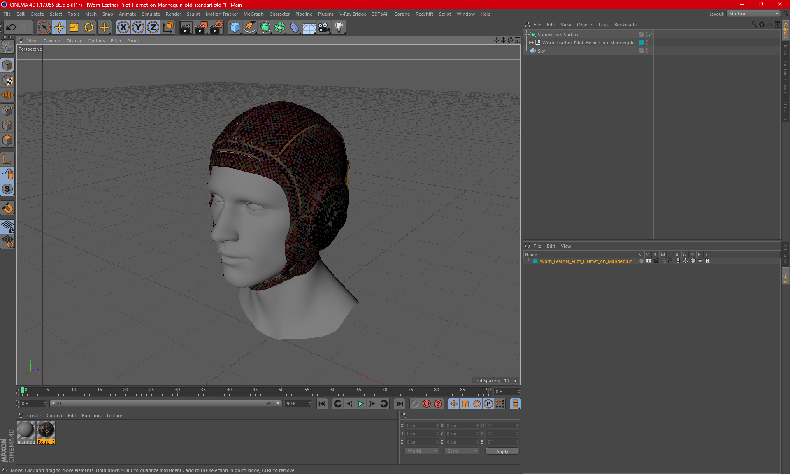Activate the Scale tool

coord(74,28)
